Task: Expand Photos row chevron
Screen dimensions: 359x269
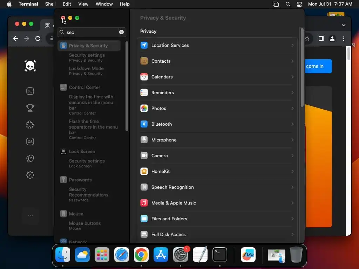Action: click(292, 109)
